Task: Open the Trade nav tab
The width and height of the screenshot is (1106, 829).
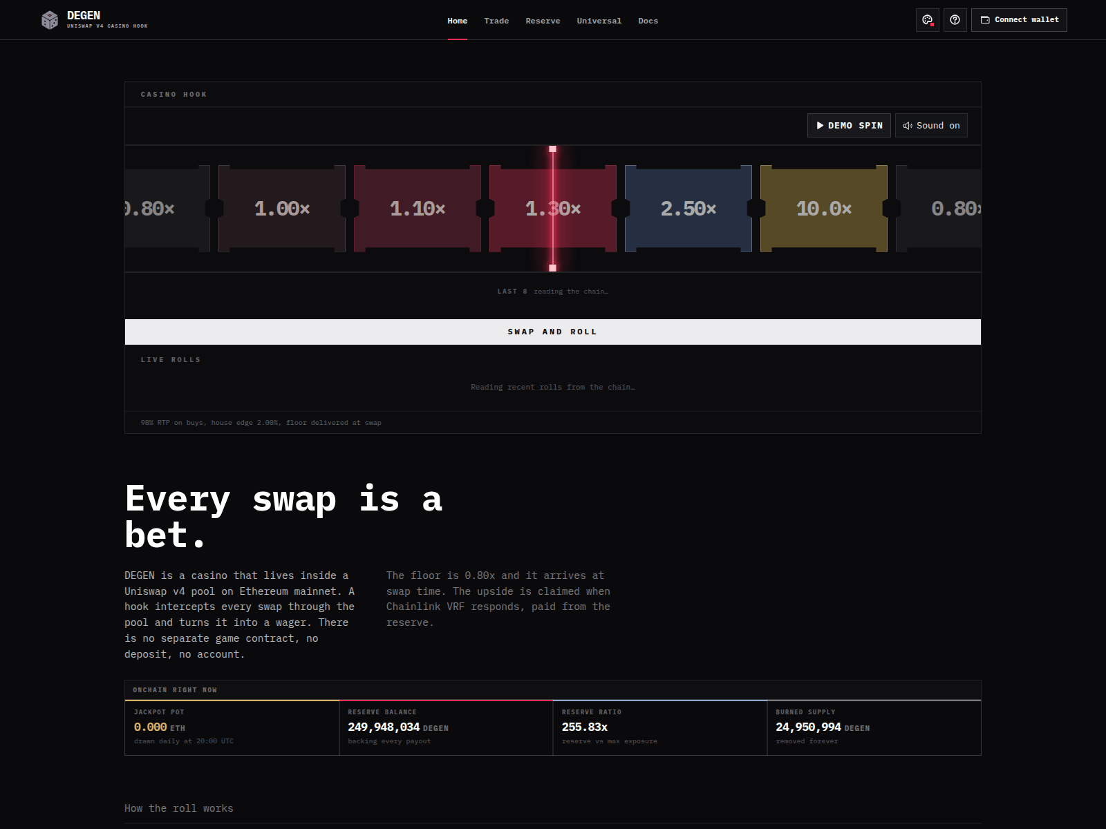Action: click(496, 21)
